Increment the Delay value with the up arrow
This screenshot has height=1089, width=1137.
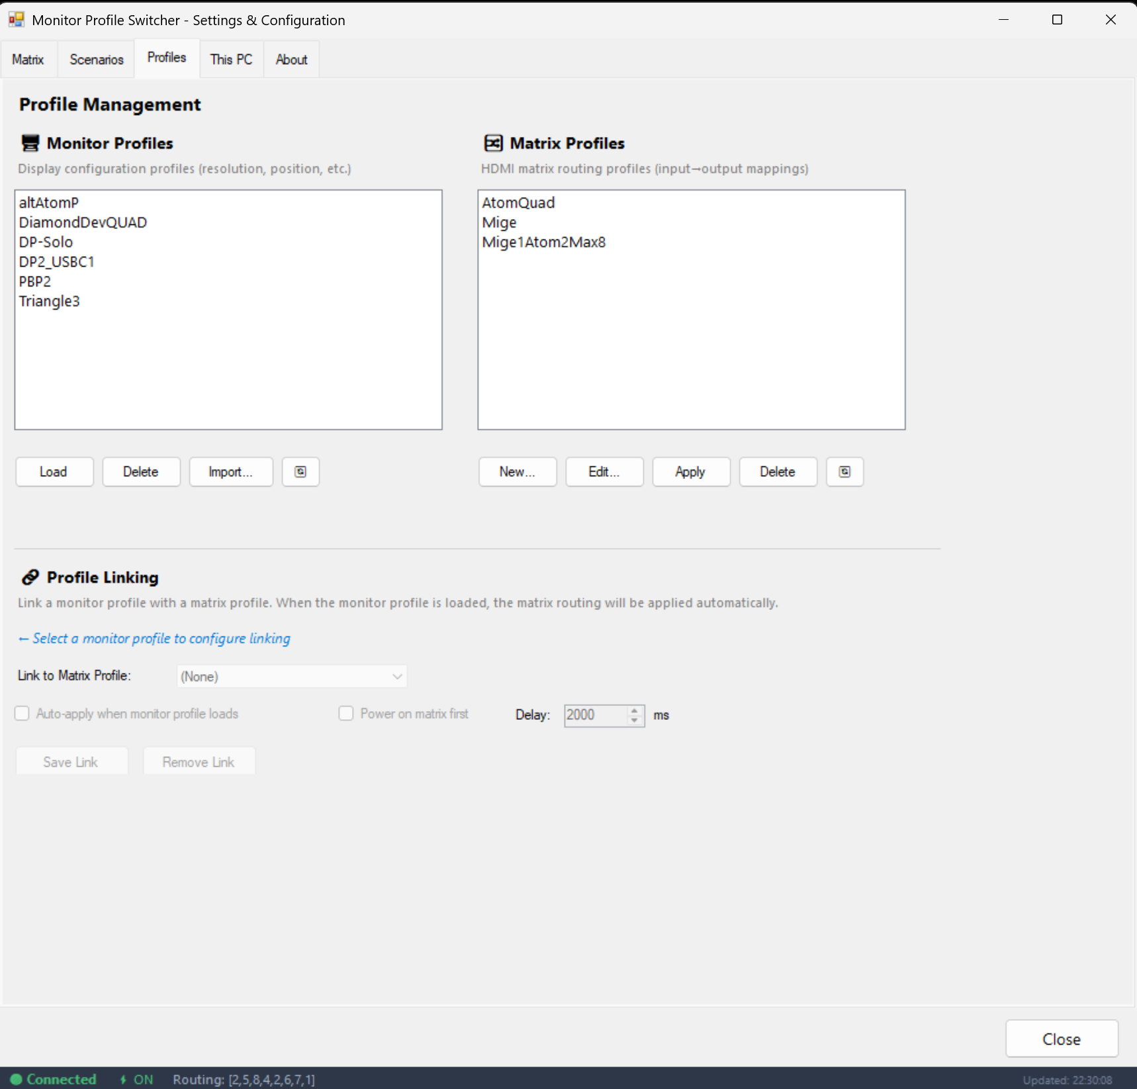(x=634, y=710)
